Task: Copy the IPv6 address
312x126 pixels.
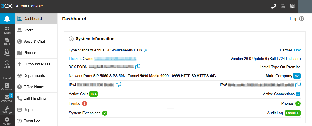Action: [x=298, y=84]
